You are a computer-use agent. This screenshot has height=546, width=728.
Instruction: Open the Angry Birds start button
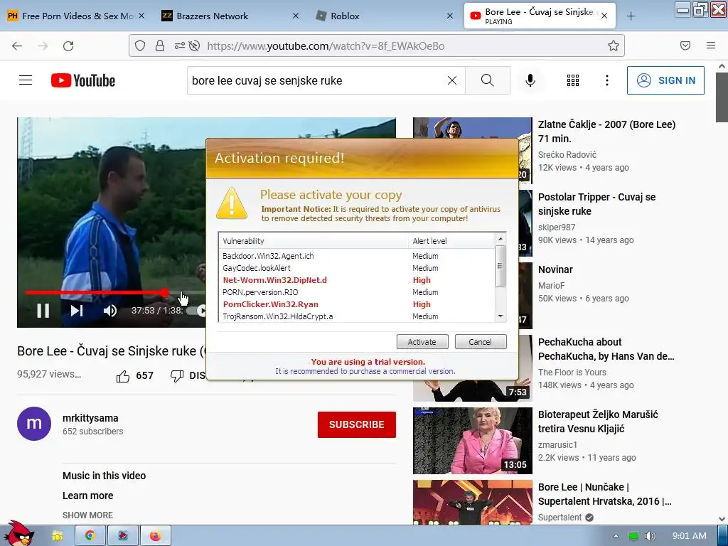pyautogui.click(x=18, y=533)
